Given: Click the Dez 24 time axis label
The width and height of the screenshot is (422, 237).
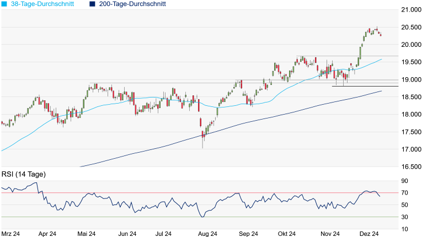Looking at the screenshot, I should pos(369,234).
